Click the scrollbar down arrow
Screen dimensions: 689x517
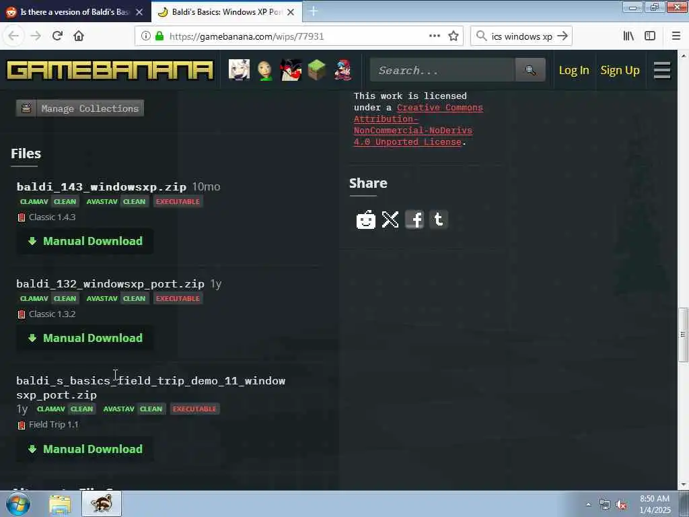click(x=683, y=485)
